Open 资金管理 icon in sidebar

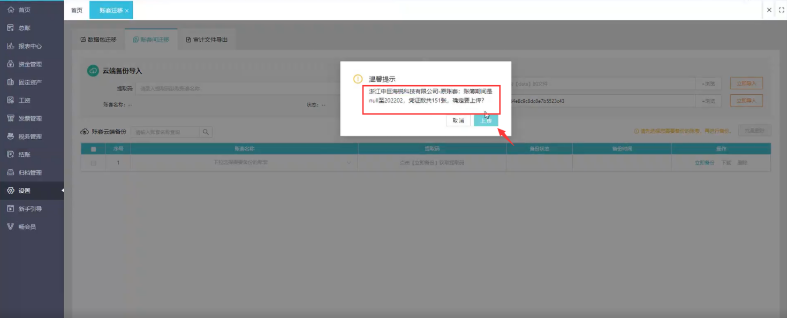11,64
